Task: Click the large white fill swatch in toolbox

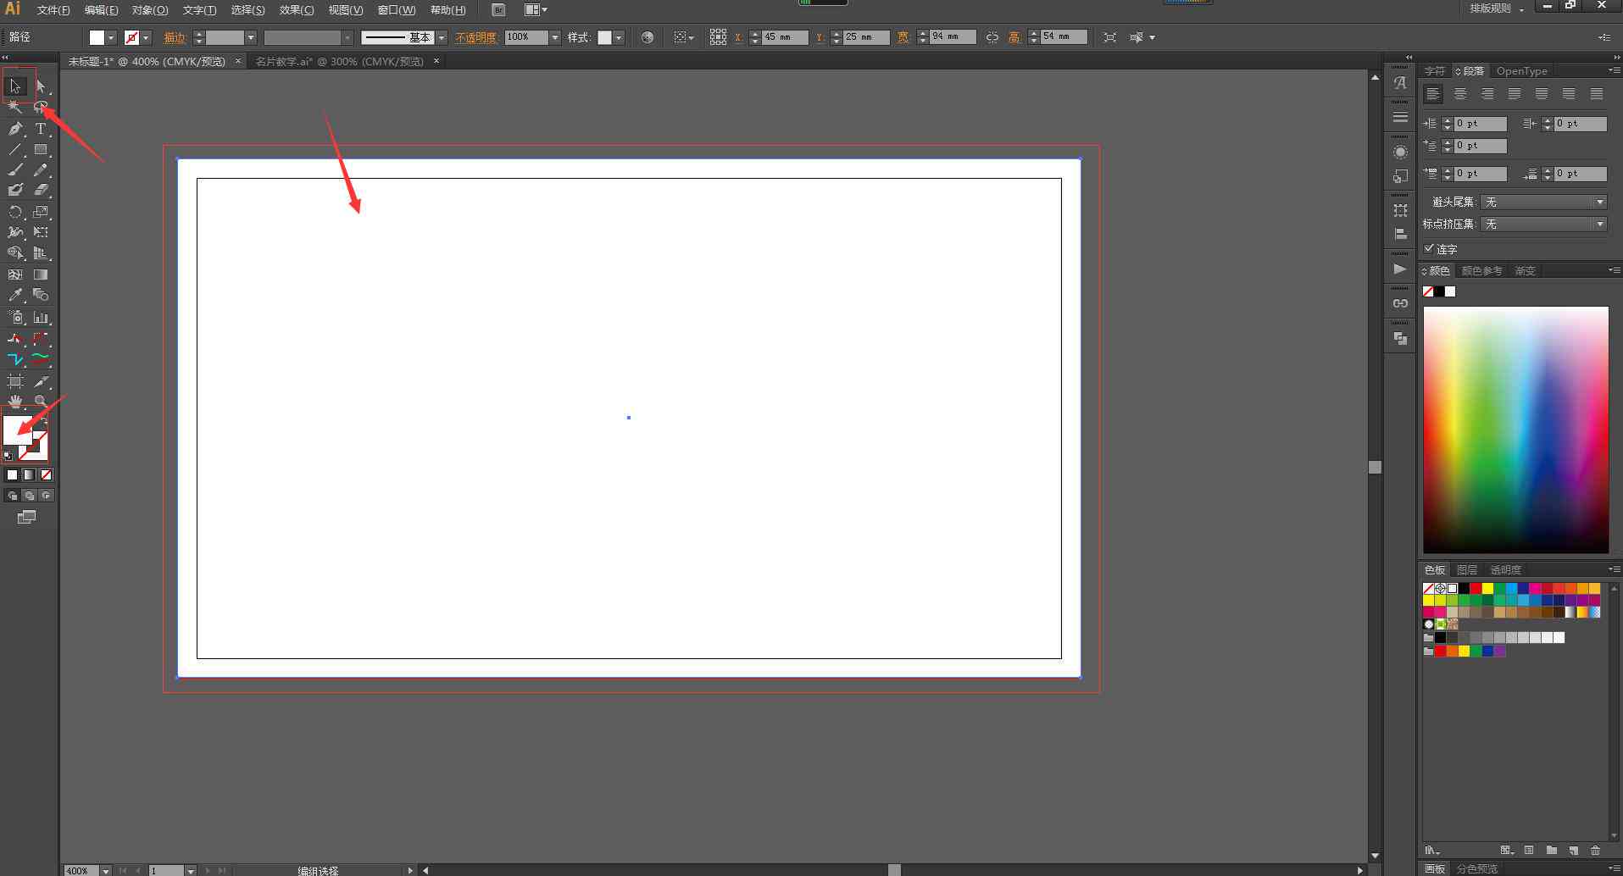Action: pos(17,430)
